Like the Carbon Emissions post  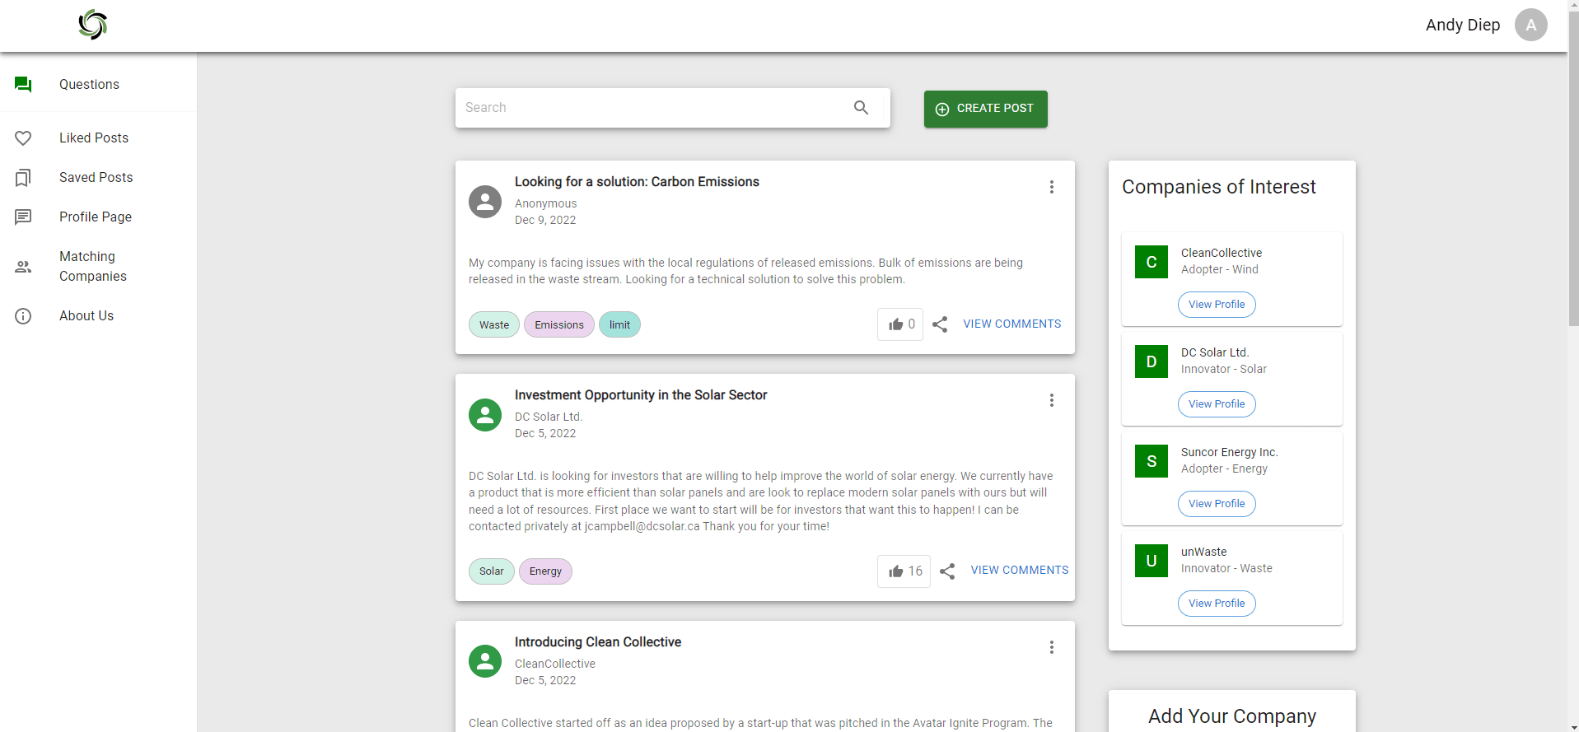(x=900, y=324)
